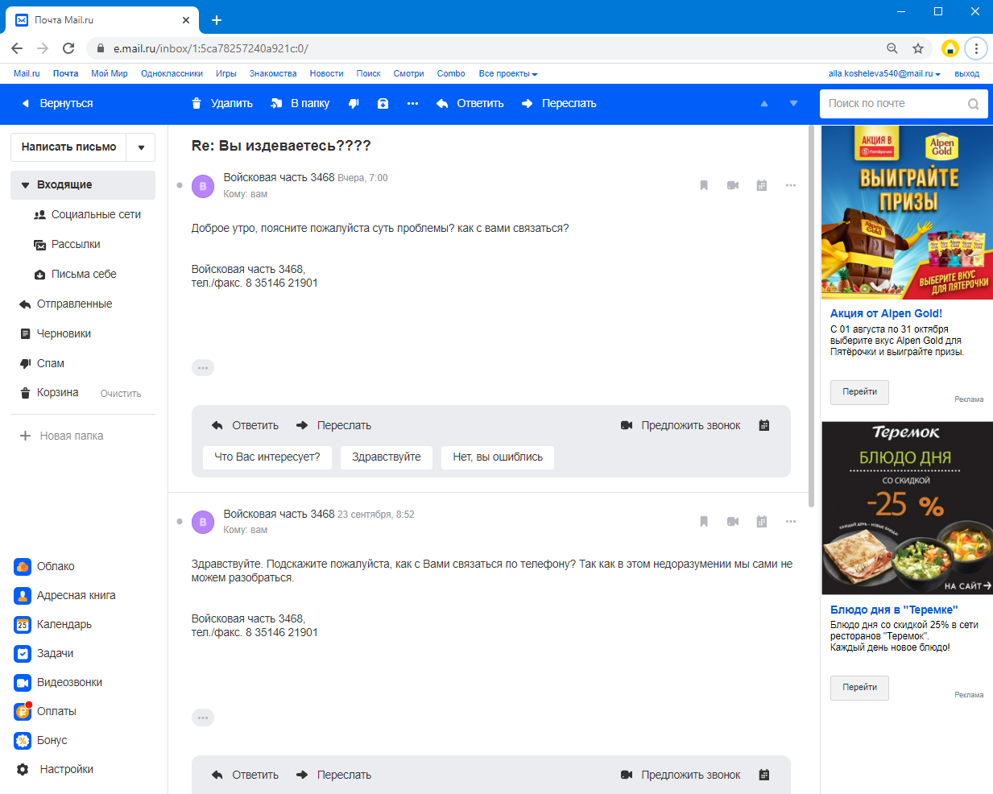
Task: Open account dropdown alla.kosheleva540@mail.ru
Action: coord(884,73)
